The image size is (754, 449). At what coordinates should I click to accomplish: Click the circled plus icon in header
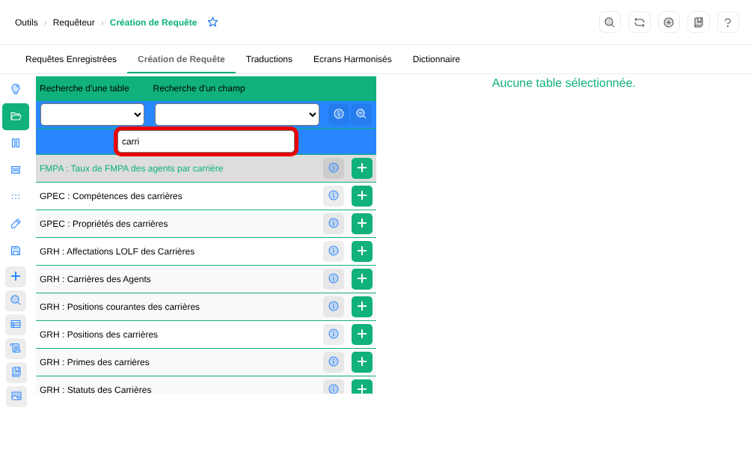click(669, 22)
